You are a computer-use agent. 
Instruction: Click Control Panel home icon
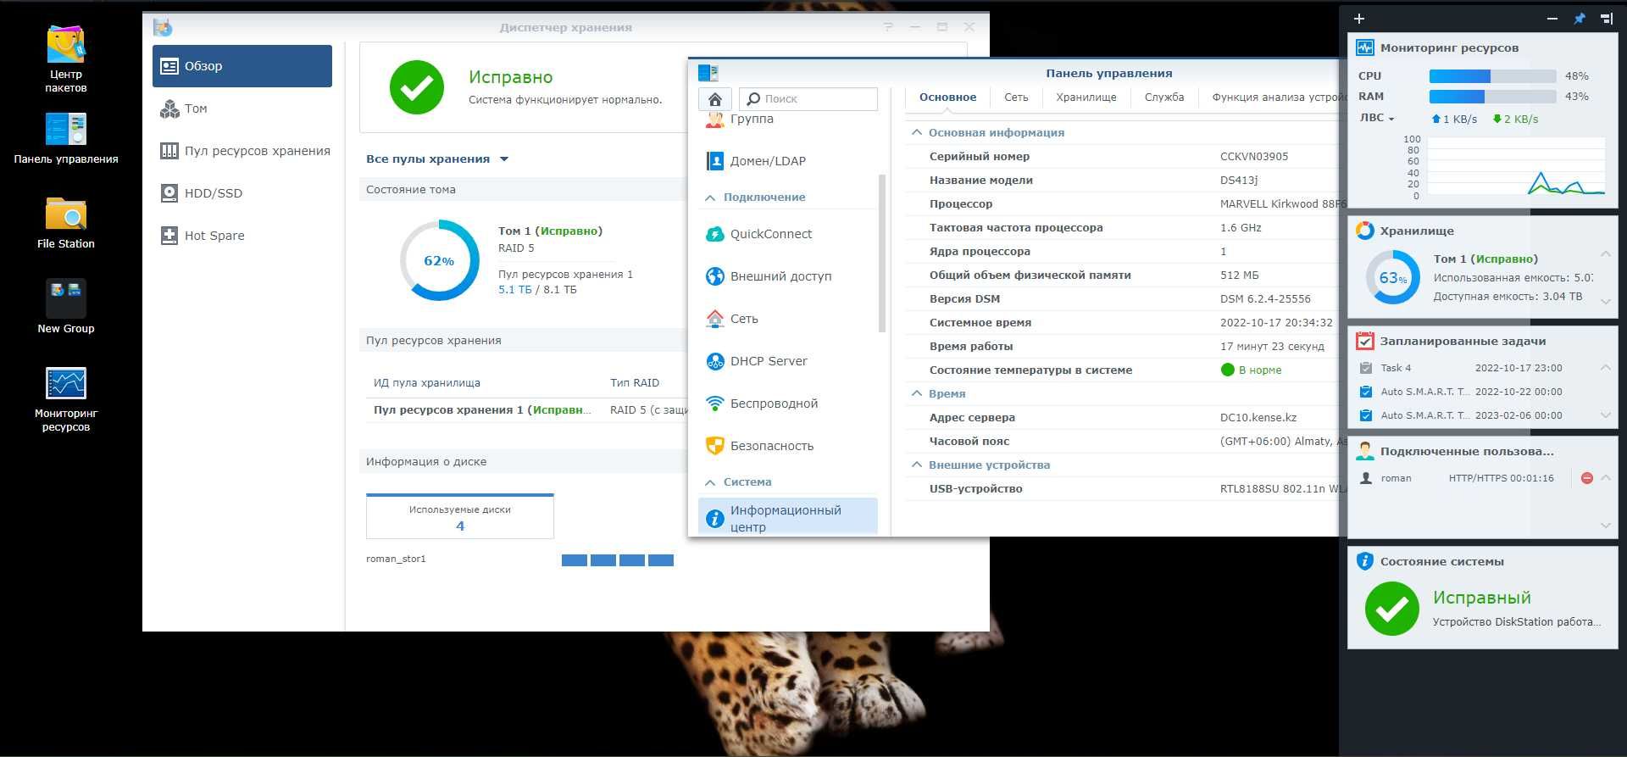(715, 99)
